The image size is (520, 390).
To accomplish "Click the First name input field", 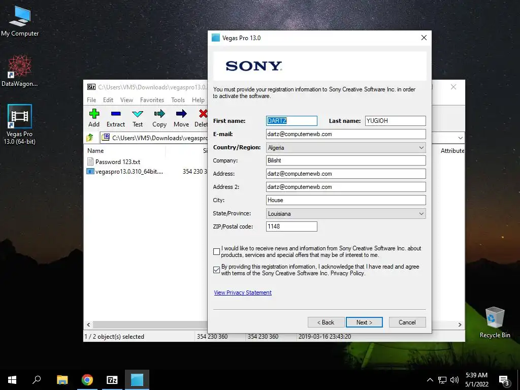I will [x=291, y=121].
